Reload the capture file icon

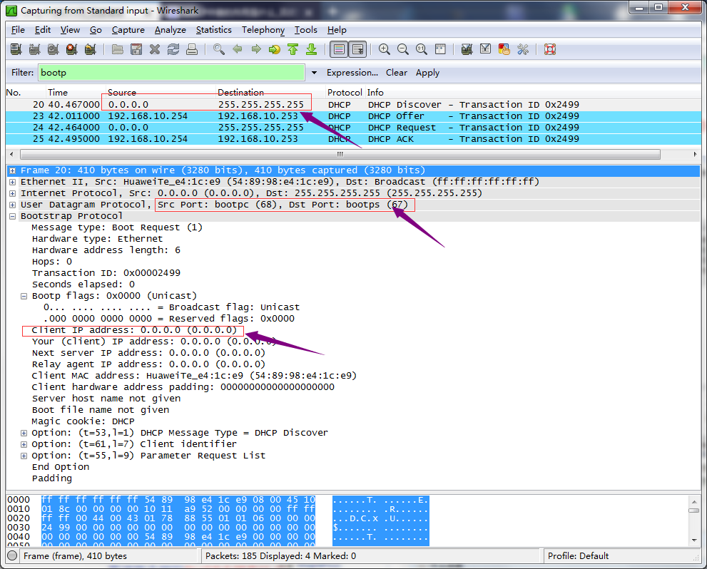(173, 49)
